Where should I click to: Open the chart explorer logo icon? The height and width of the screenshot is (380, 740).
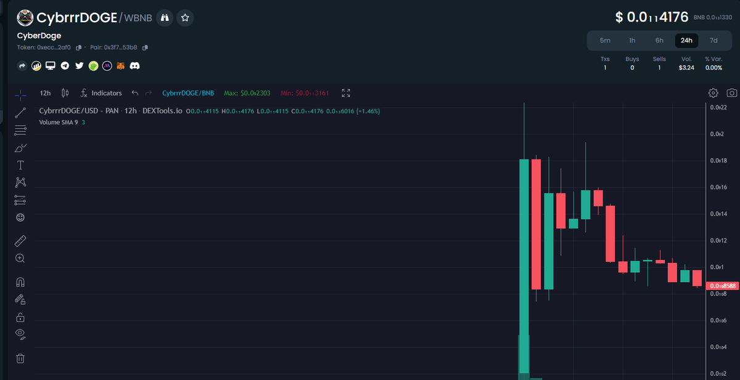point(36,65)
